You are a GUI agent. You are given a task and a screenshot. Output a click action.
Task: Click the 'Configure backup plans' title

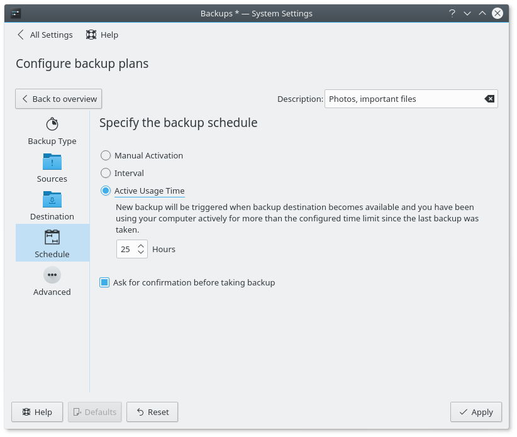pos(82,64)
